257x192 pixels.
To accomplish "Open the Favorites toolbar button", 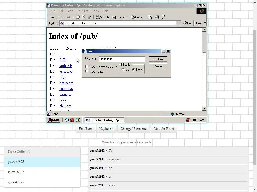I will [x=120, y=17].
